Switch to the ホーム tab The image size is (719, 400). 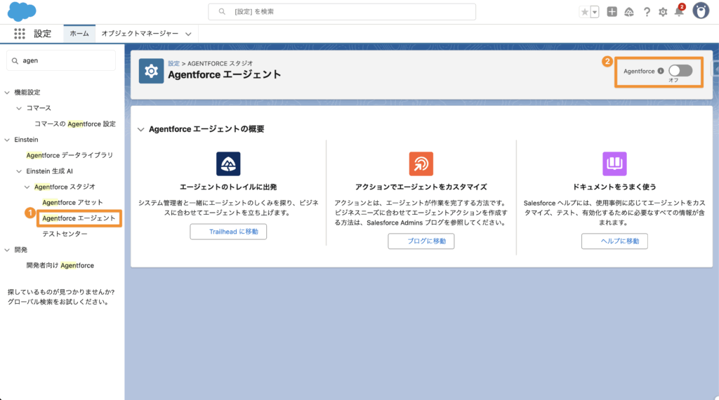tap(79, 34)
